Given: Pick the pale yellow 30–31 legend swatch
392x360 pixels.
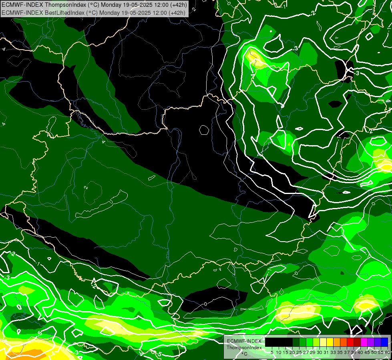Looking at the screenshot, I should coord(323,342).
